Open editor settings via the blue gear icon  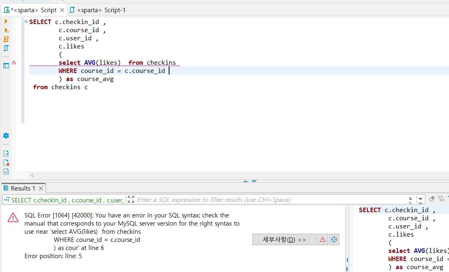coord(6,136)
